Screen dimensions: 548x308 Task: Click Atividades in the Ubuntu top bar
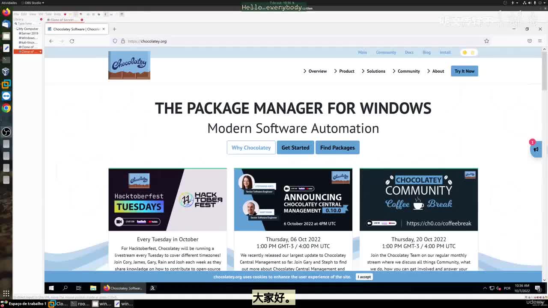pos(9,3)
